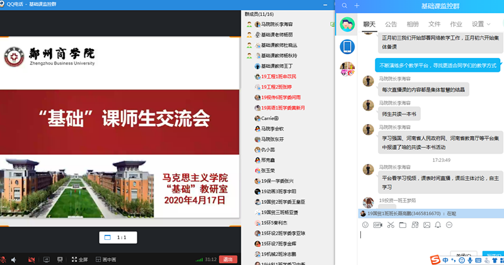The width and height of the screenshot is (504, 265).
Task: Select member 张玉荣
Action: tap(268, 171)
